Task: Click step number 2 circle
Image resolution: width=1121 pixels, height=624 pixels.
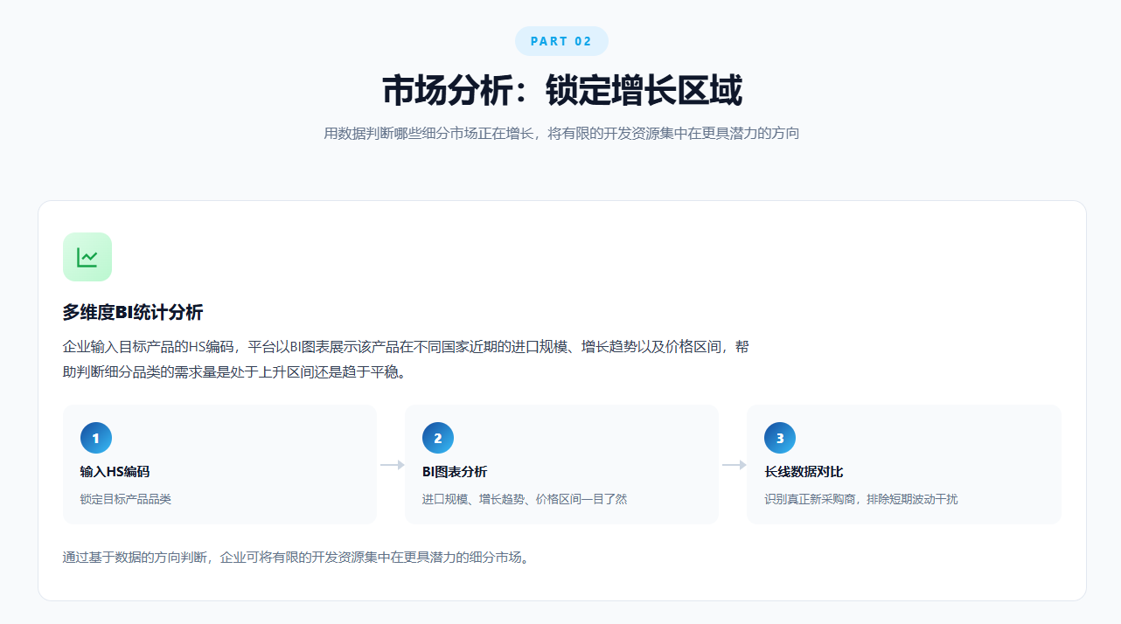Action: [438, 438]
